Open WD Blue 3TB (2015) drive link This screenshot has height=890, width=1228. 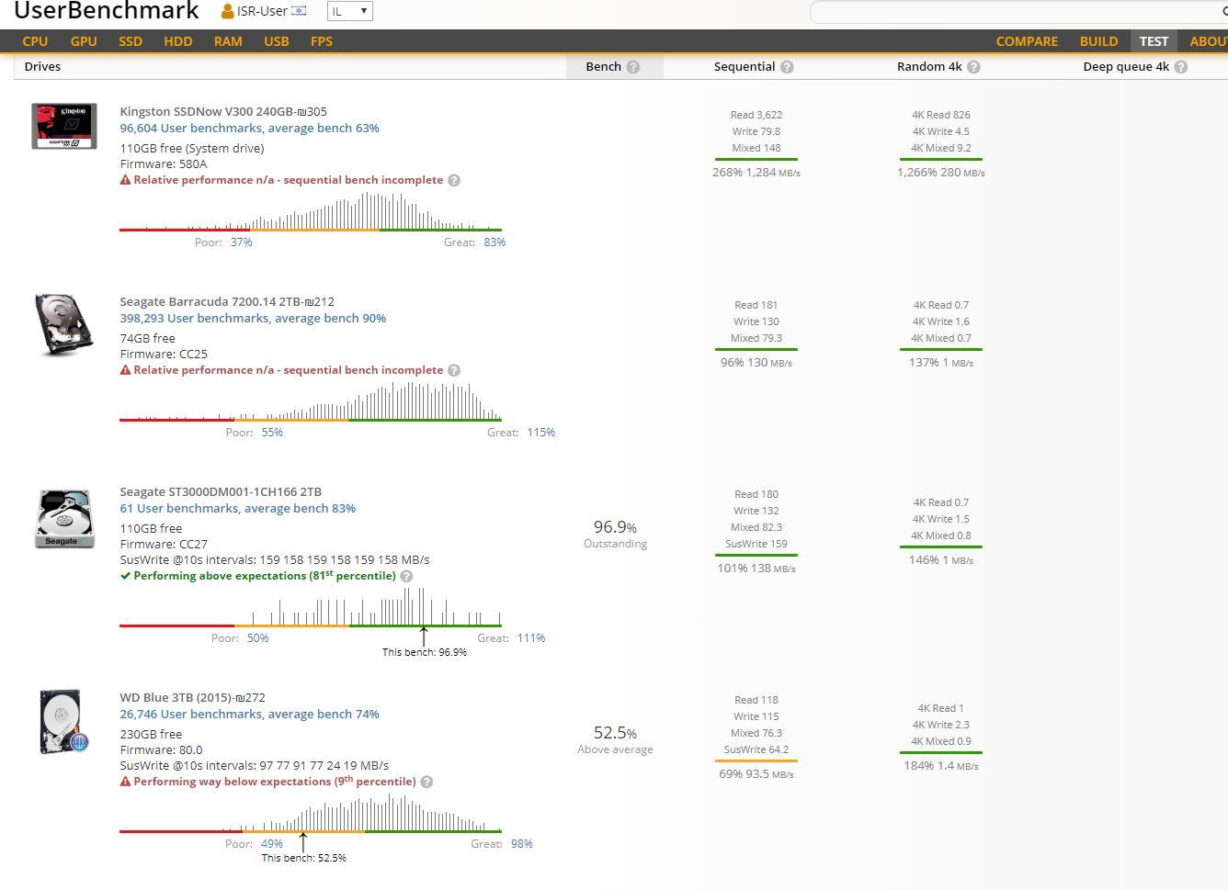pyautogui.click(x=192, y=697)
